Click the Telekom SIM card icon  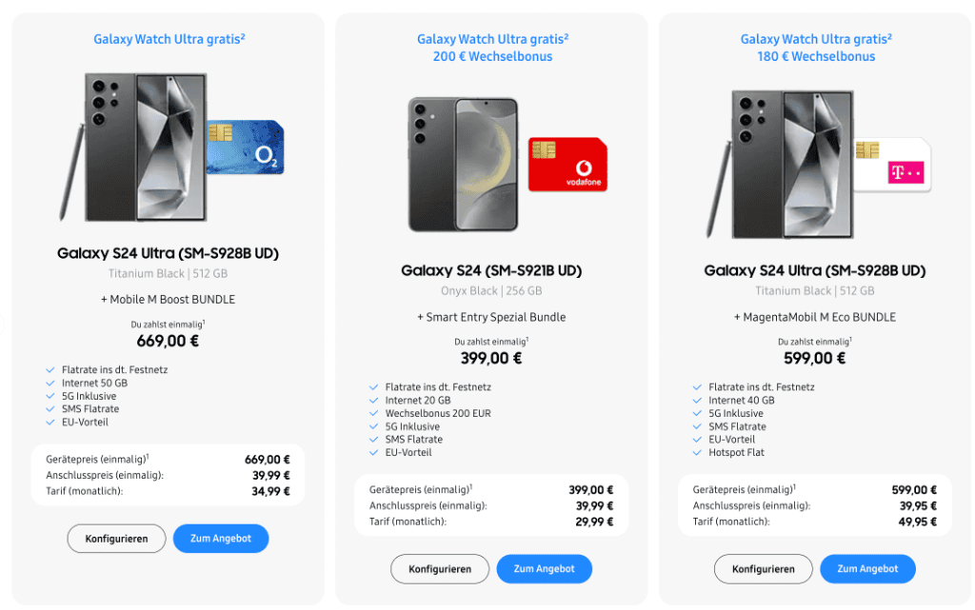892,165
